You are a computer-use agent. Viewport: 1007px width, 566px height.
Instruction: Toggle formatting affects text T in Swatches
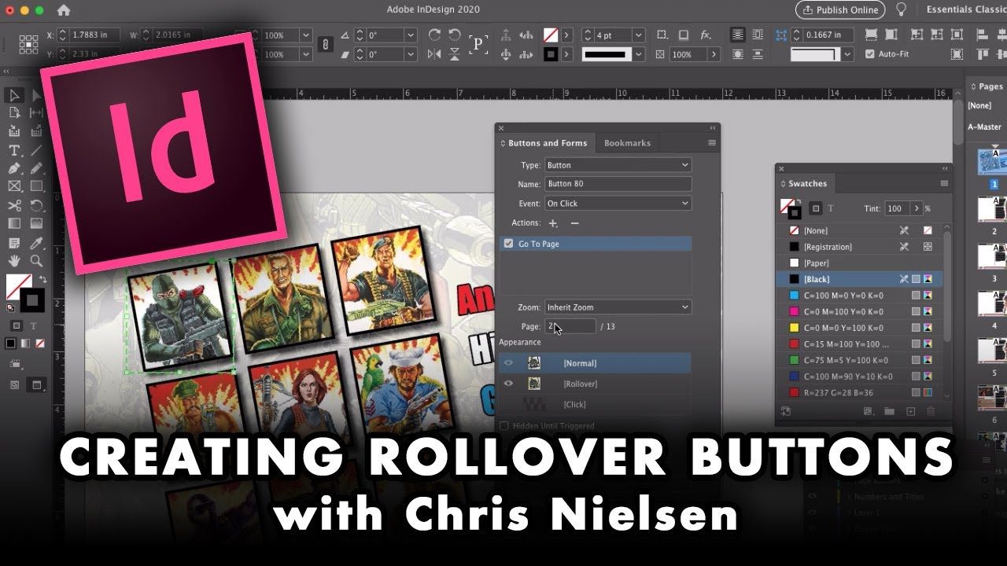coord(831,208)
